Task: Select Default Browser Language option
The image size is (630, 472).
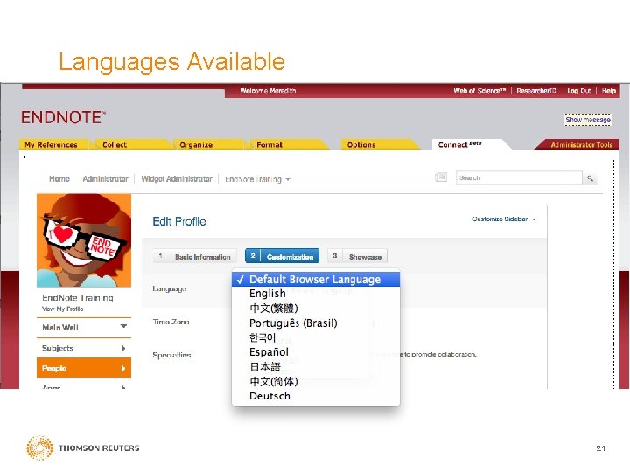Action: [x=316, y=280]
